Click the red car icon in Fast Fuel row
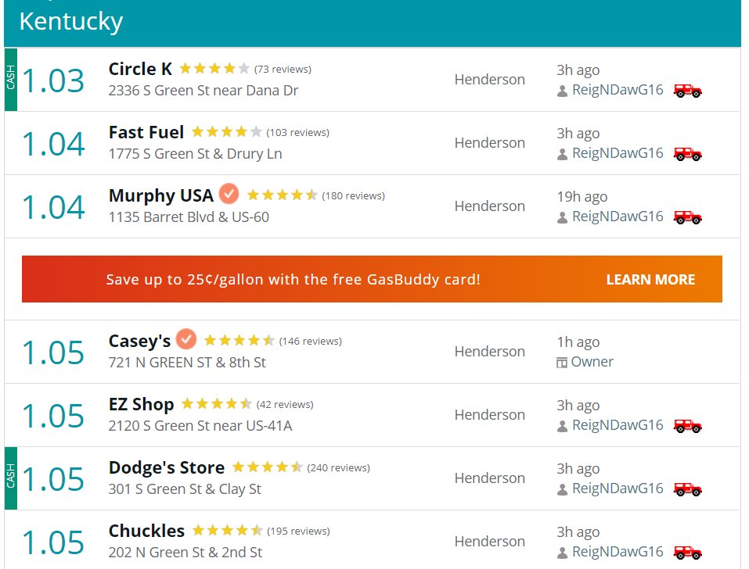This screenshot has width=749, height=569. click(x=687, y=154)
